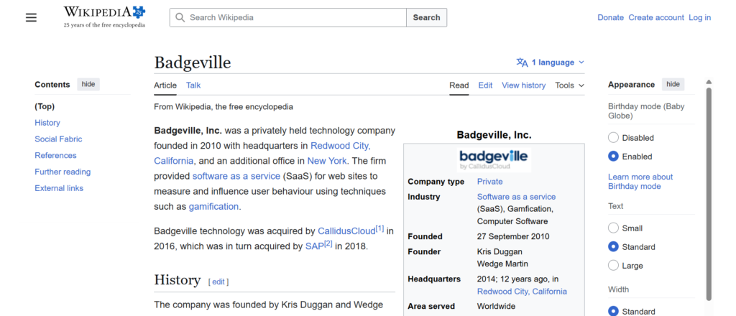
Task: Select Small text size option
Action: click(x=613, y=228)
